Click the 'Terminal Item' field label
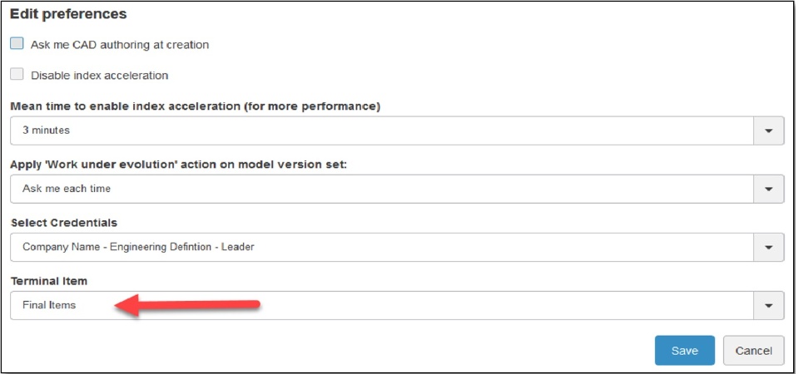Image resolution: width=799 pixels, height=374 pixels. point(48,282)
